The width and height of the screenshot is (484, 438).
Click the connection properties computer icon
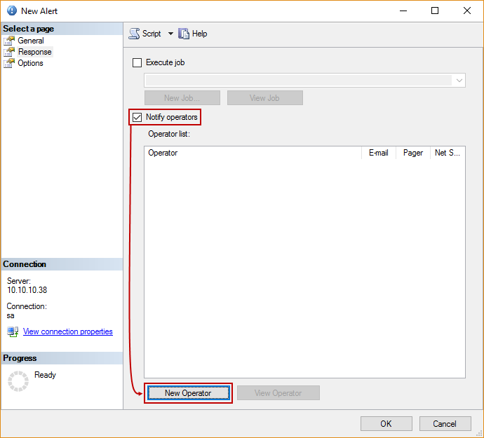pyautogui.click(x=13, y=332)
